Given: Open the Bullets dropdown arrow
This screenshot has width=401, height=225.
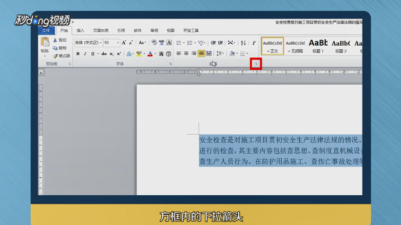Looking at the screenshot, I should (184, 43).
